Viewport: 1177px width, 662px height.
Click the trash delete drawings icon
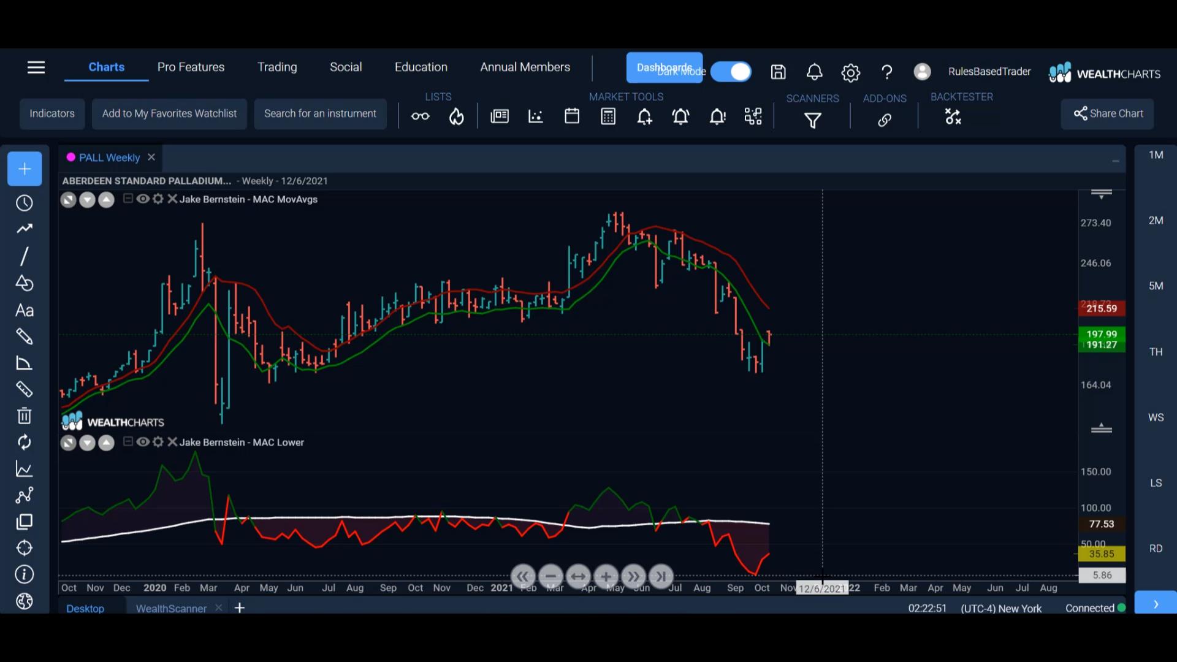pos(24,416)
